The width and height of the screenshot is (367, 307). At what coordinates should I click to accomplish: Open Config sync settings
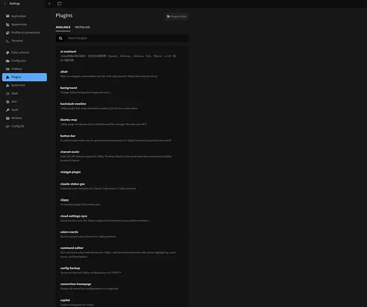[24, 61]
